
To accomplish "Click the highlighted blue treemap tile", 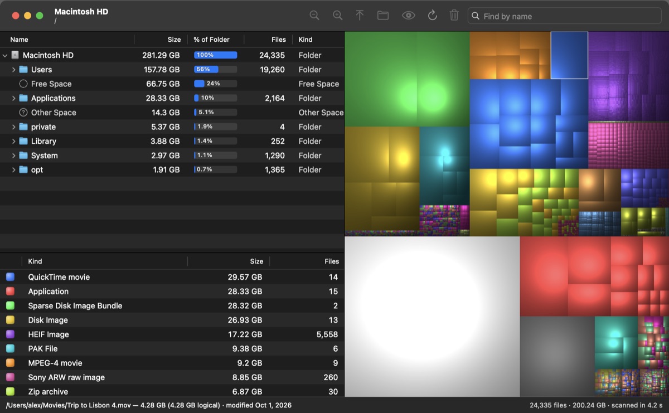I will [569, 55].
